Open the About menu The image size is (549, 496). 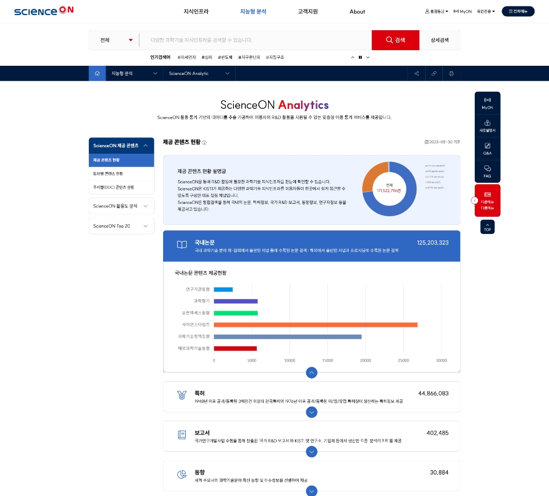point(357,11)
